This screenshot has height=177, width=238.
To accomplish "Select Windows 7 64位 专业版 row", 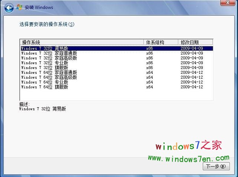I will (x=117, y=82).
